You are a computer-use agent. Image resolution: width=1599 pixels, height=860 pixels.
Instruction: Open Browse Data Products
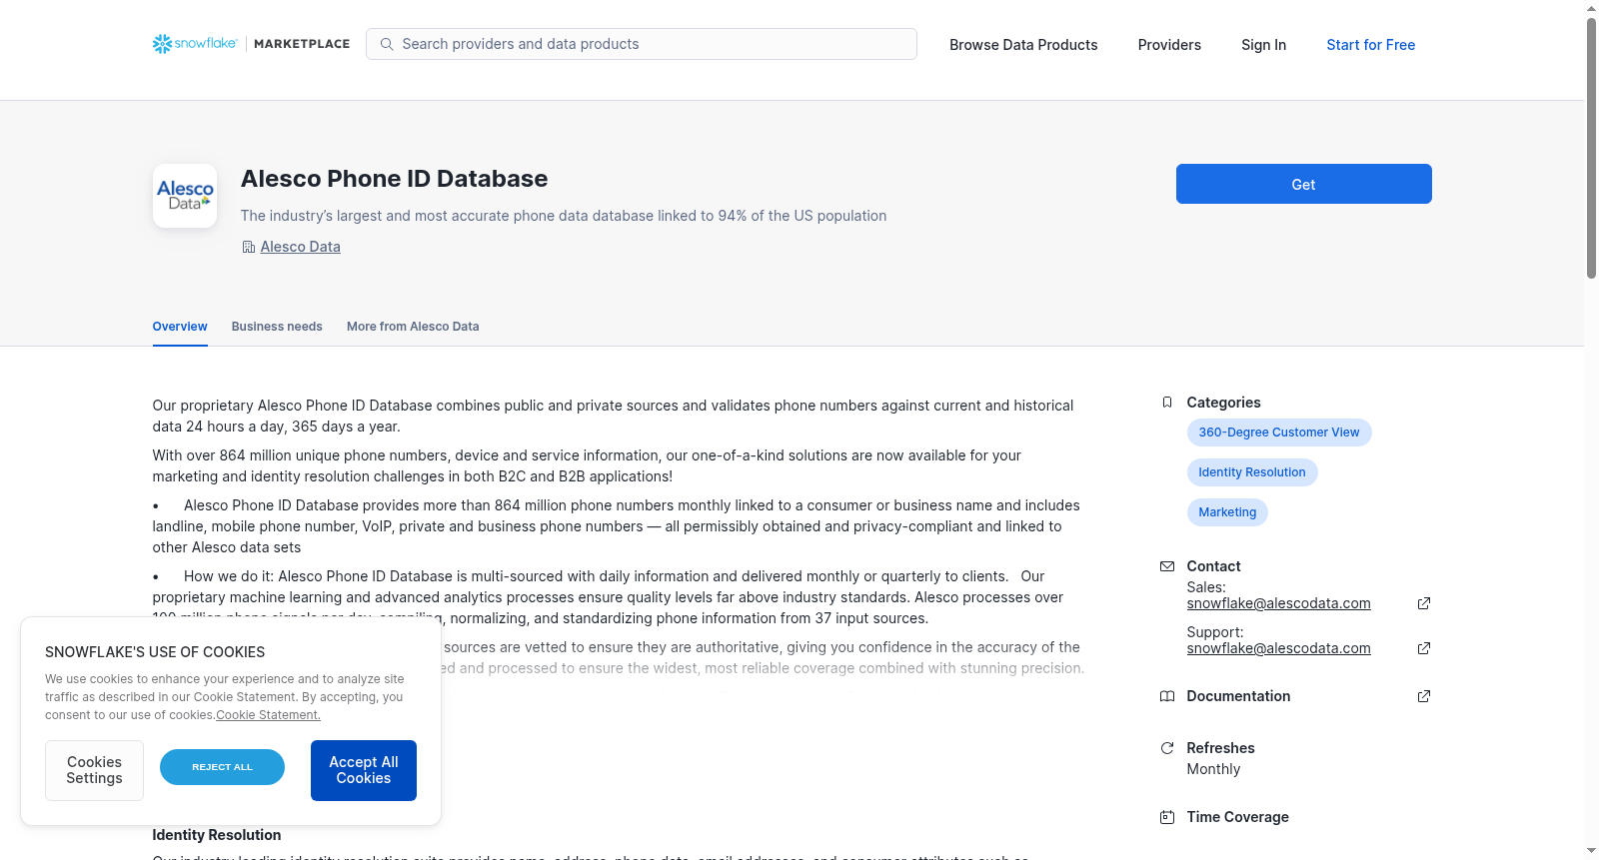click(x=1023, y=45)
